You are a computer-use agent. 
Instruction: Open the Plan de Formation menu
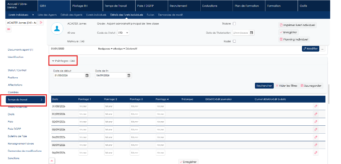click(249, 6)
